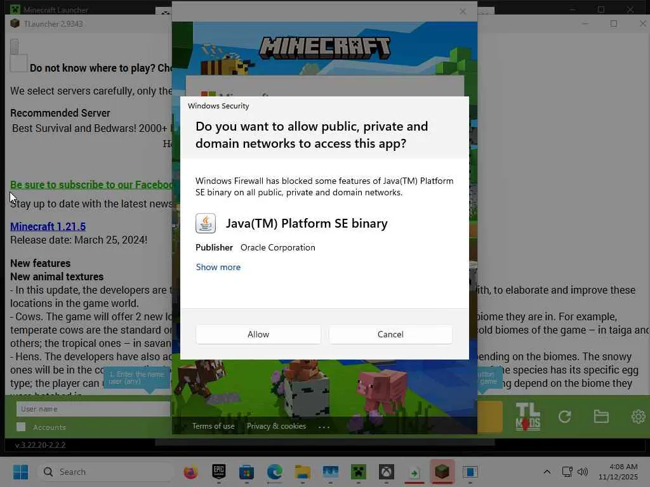650x487 pixels.
Task: Click the Java Platform SE binary icon
Action: point(206,224)
